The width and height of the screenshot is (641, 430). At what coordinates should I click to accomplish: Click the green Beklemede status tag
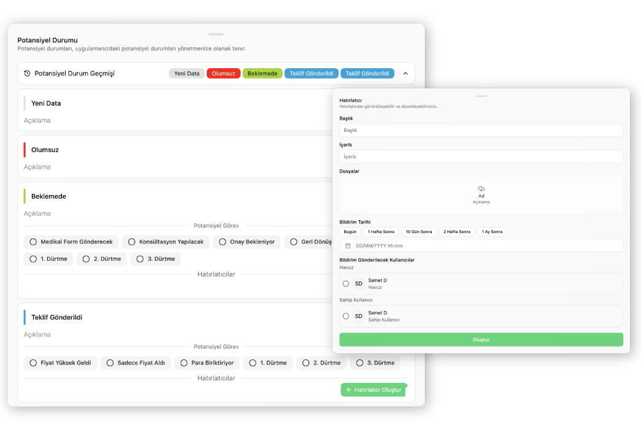[x=263, y=74]
